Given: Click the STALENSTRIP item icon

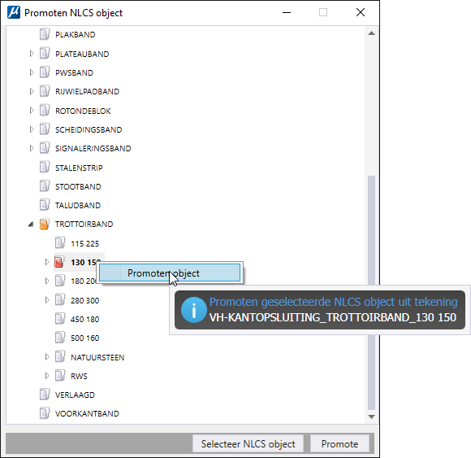Looking at the screenshot, I should click(44, 168).
